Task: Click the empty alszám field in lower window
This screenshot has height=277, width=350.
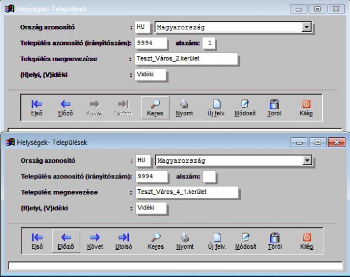Action: [x=210, y=176]
